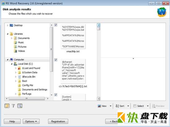Minimize the RS Word Recovery window

tap(151, 3)
